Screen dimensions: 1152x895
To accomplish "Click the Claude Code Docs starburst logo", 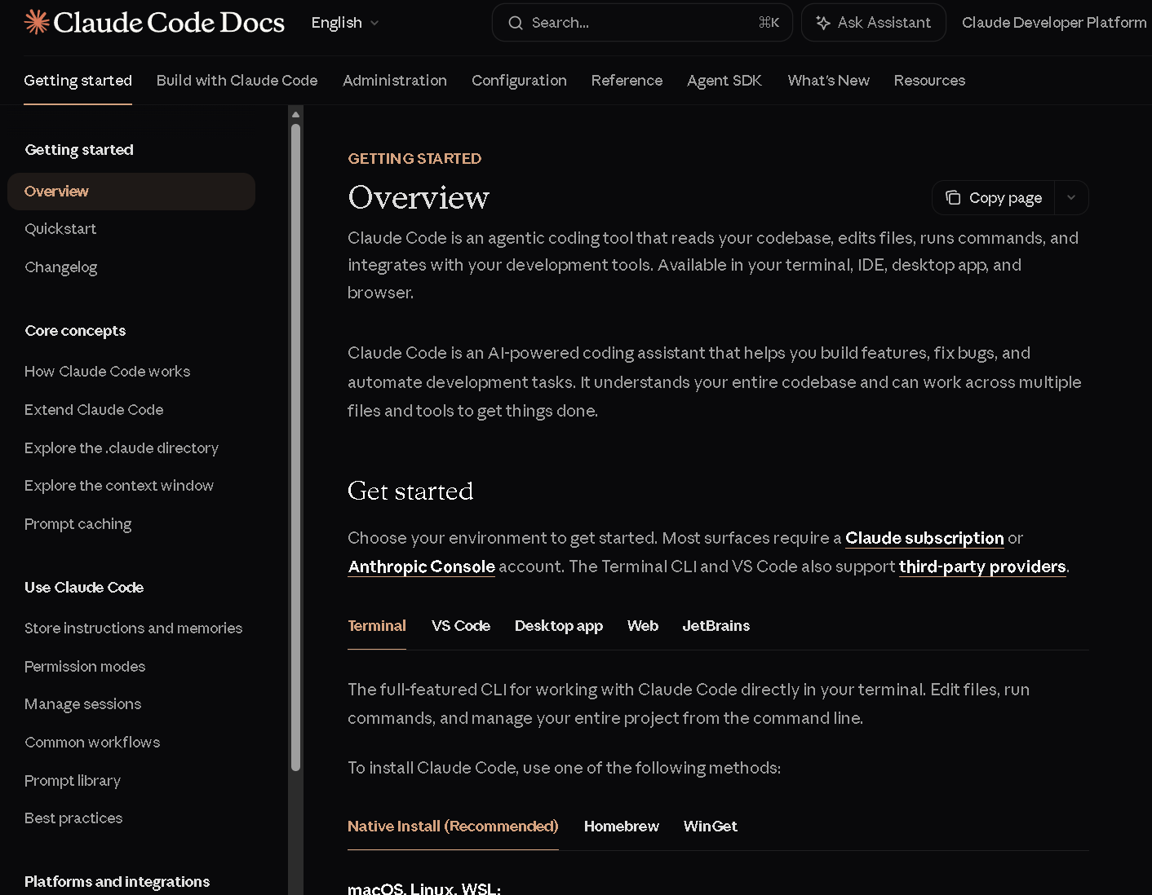I will coord(37,22).
